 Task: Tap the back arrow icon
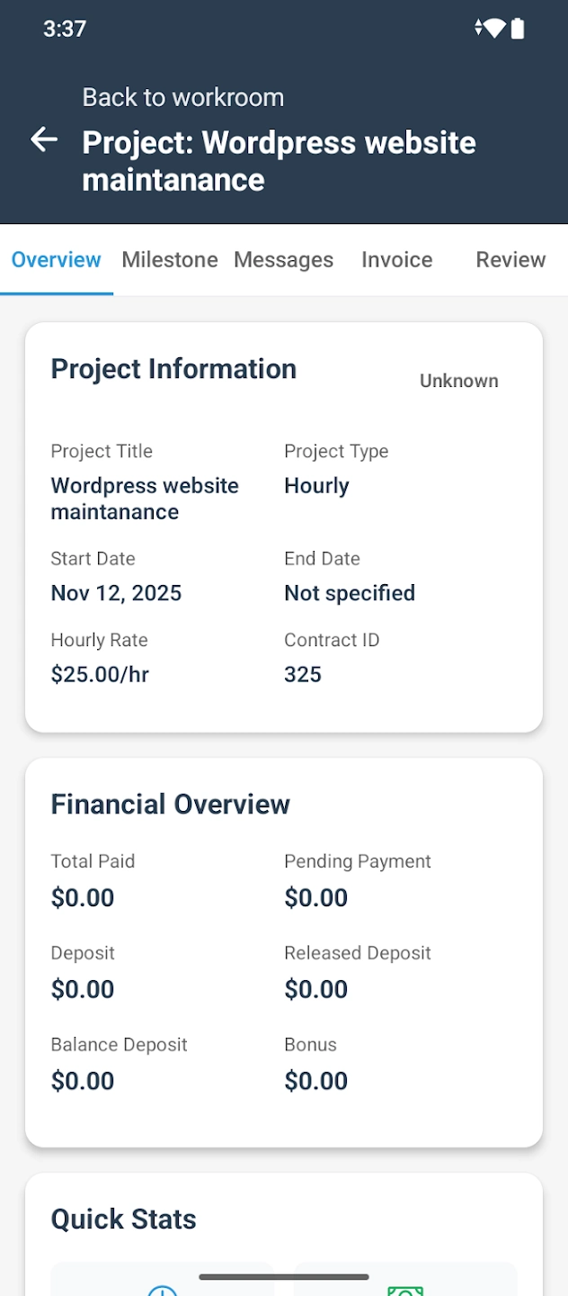43,140
